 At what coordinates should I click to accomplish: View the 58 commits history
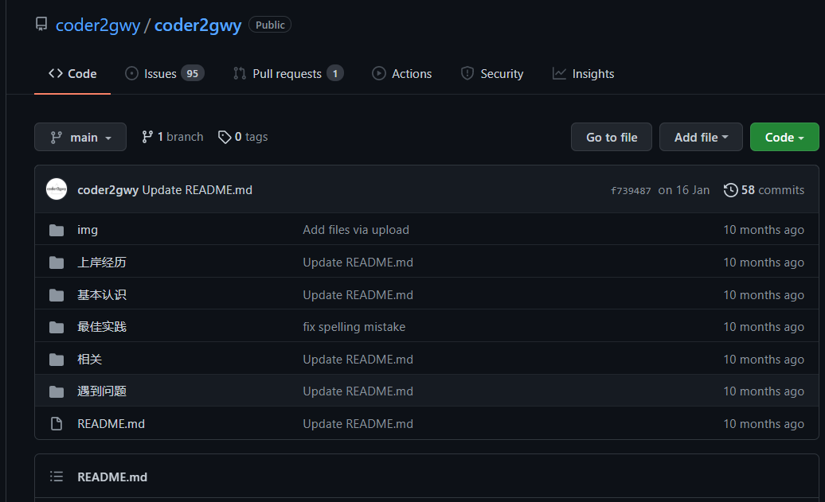pyautogui.click(x=764, y=190)
